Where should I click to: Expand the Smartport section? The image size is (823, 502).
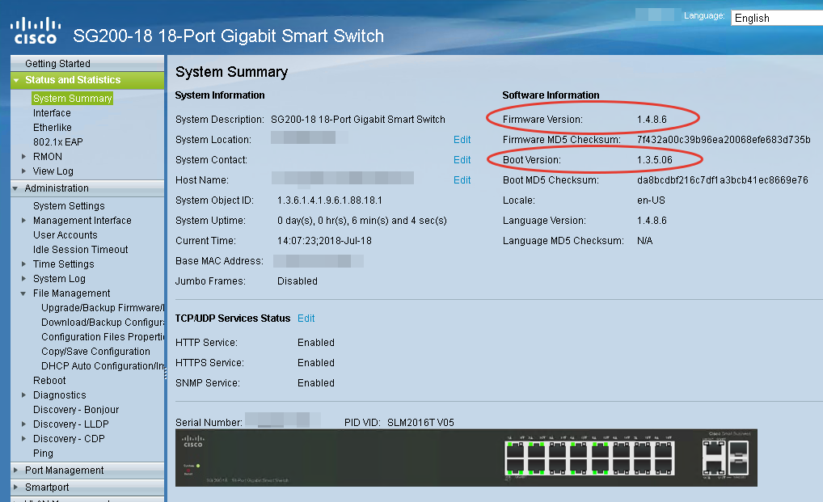tap(16, 487)
